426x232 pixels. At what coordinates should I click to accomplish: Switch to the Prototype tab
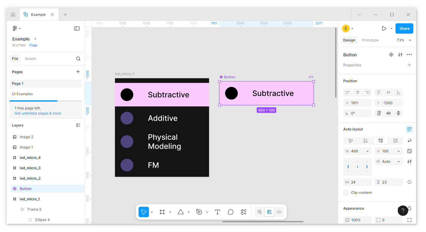pos(370,40)
